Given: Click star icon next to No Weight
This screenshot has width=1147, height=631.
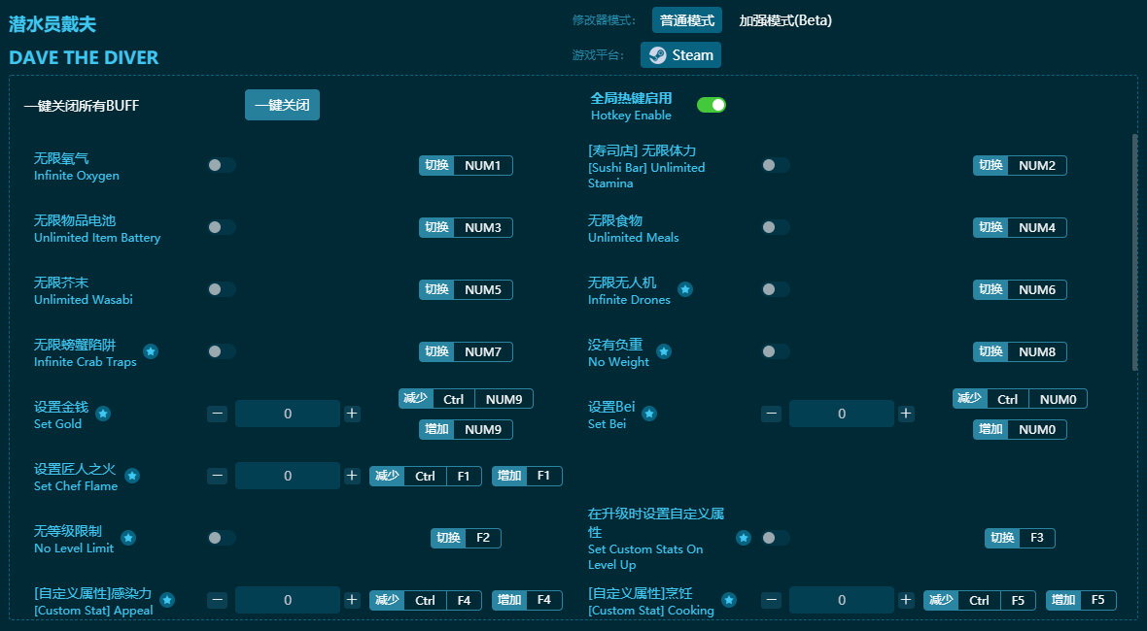Looking at the screenshot, I should (664, 351).
